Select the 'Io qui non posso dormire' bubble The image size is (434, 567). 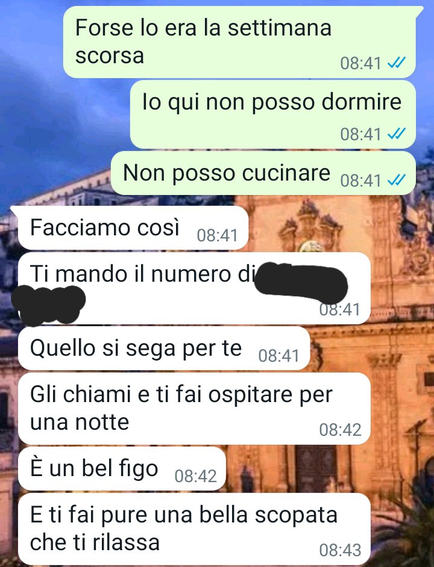tap(273, 114)
